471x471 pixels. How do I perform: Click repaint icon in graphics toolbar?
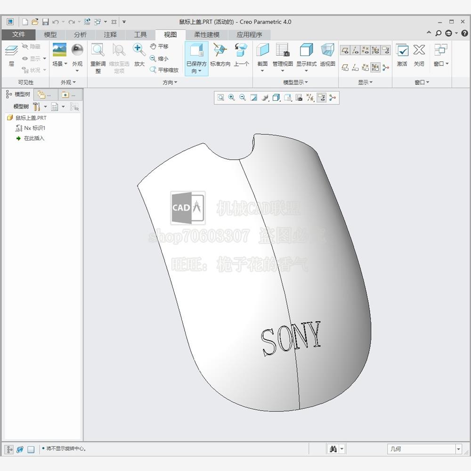point(254,97)
